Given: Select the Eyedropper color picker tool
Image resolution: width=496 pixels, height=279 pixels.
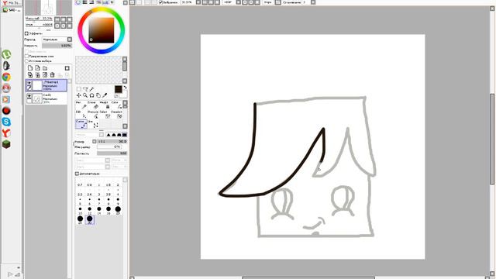Looking at the screenshot, I should pos(105,95).
